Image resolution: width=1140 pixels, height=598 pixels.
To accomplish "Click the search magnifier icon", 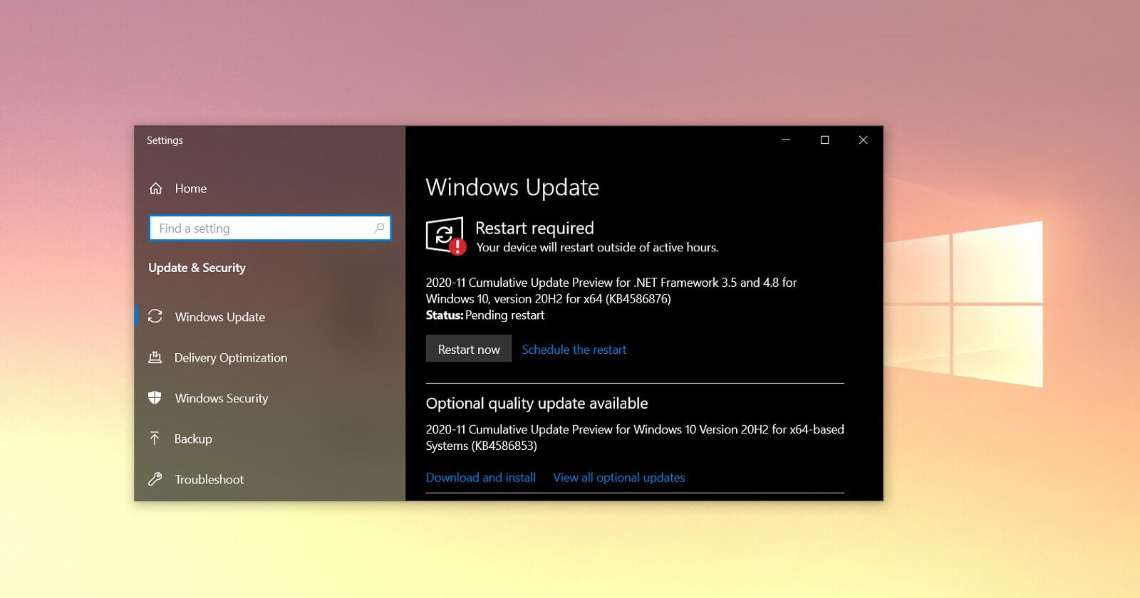I will click(379, 228).
